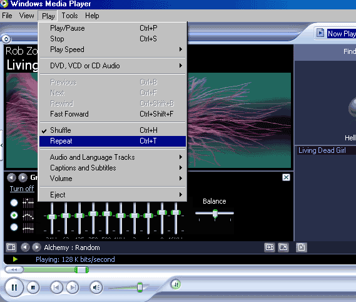Go to previous enhancement control arrow

pyautogui.click(x=11, y=177)
